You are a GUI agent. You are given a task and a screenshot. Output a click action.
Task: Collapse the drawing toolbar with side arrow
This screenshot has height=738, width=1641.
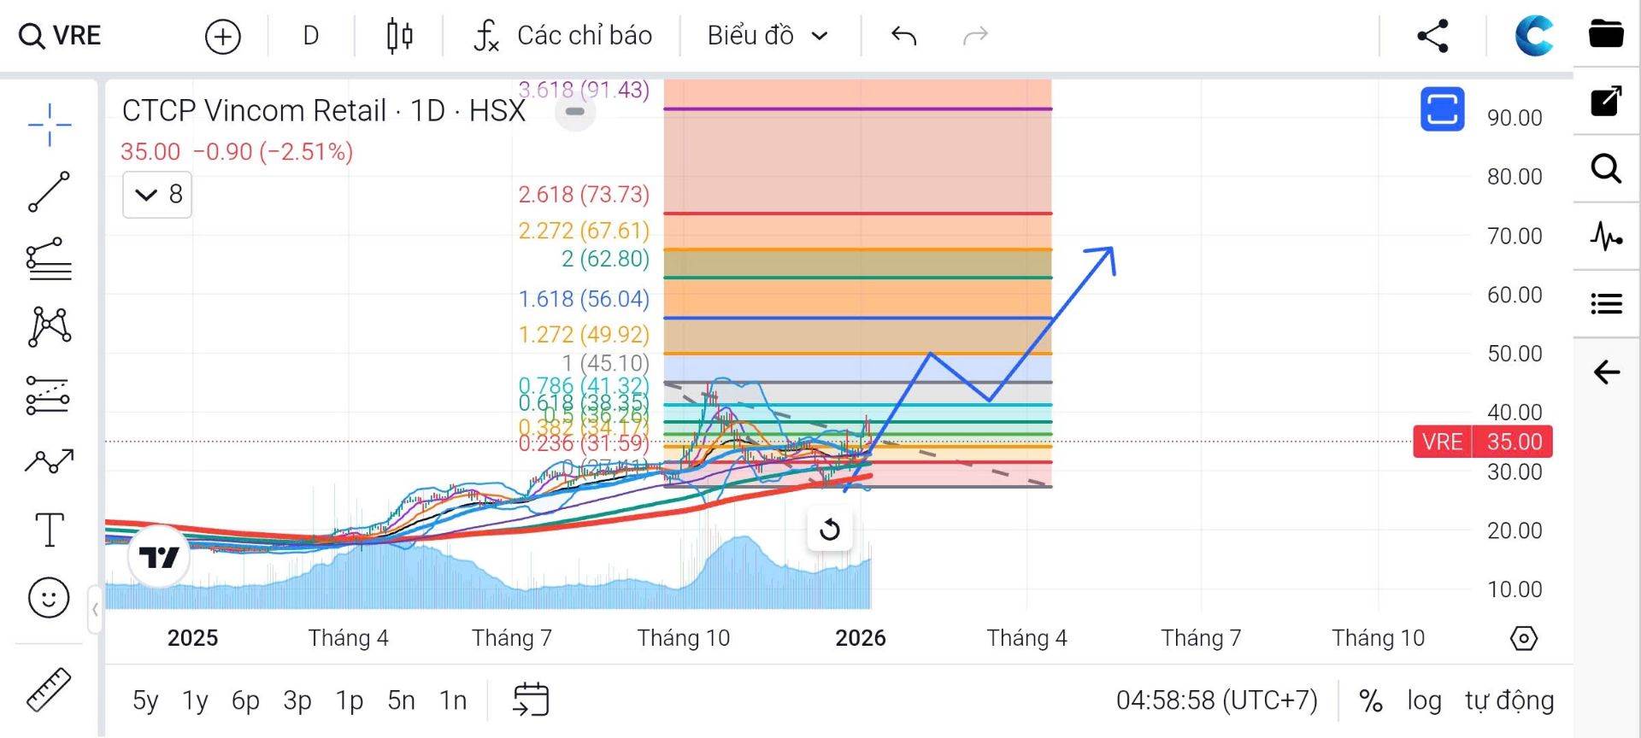95,609
